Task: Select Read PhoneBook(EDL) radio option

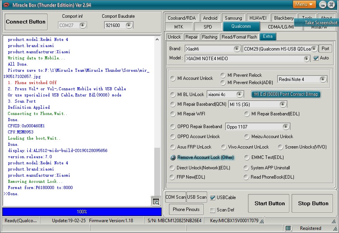Action: tap(246, 177)
